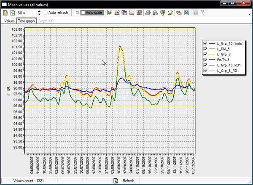253x185 pixels.
Task: Click the stacked windows icon
Action: (x=179, y=13)
